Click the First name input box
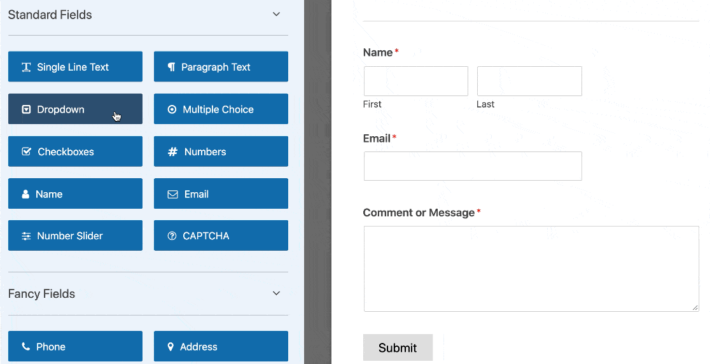The image size is (710, 364). (415, 81)
